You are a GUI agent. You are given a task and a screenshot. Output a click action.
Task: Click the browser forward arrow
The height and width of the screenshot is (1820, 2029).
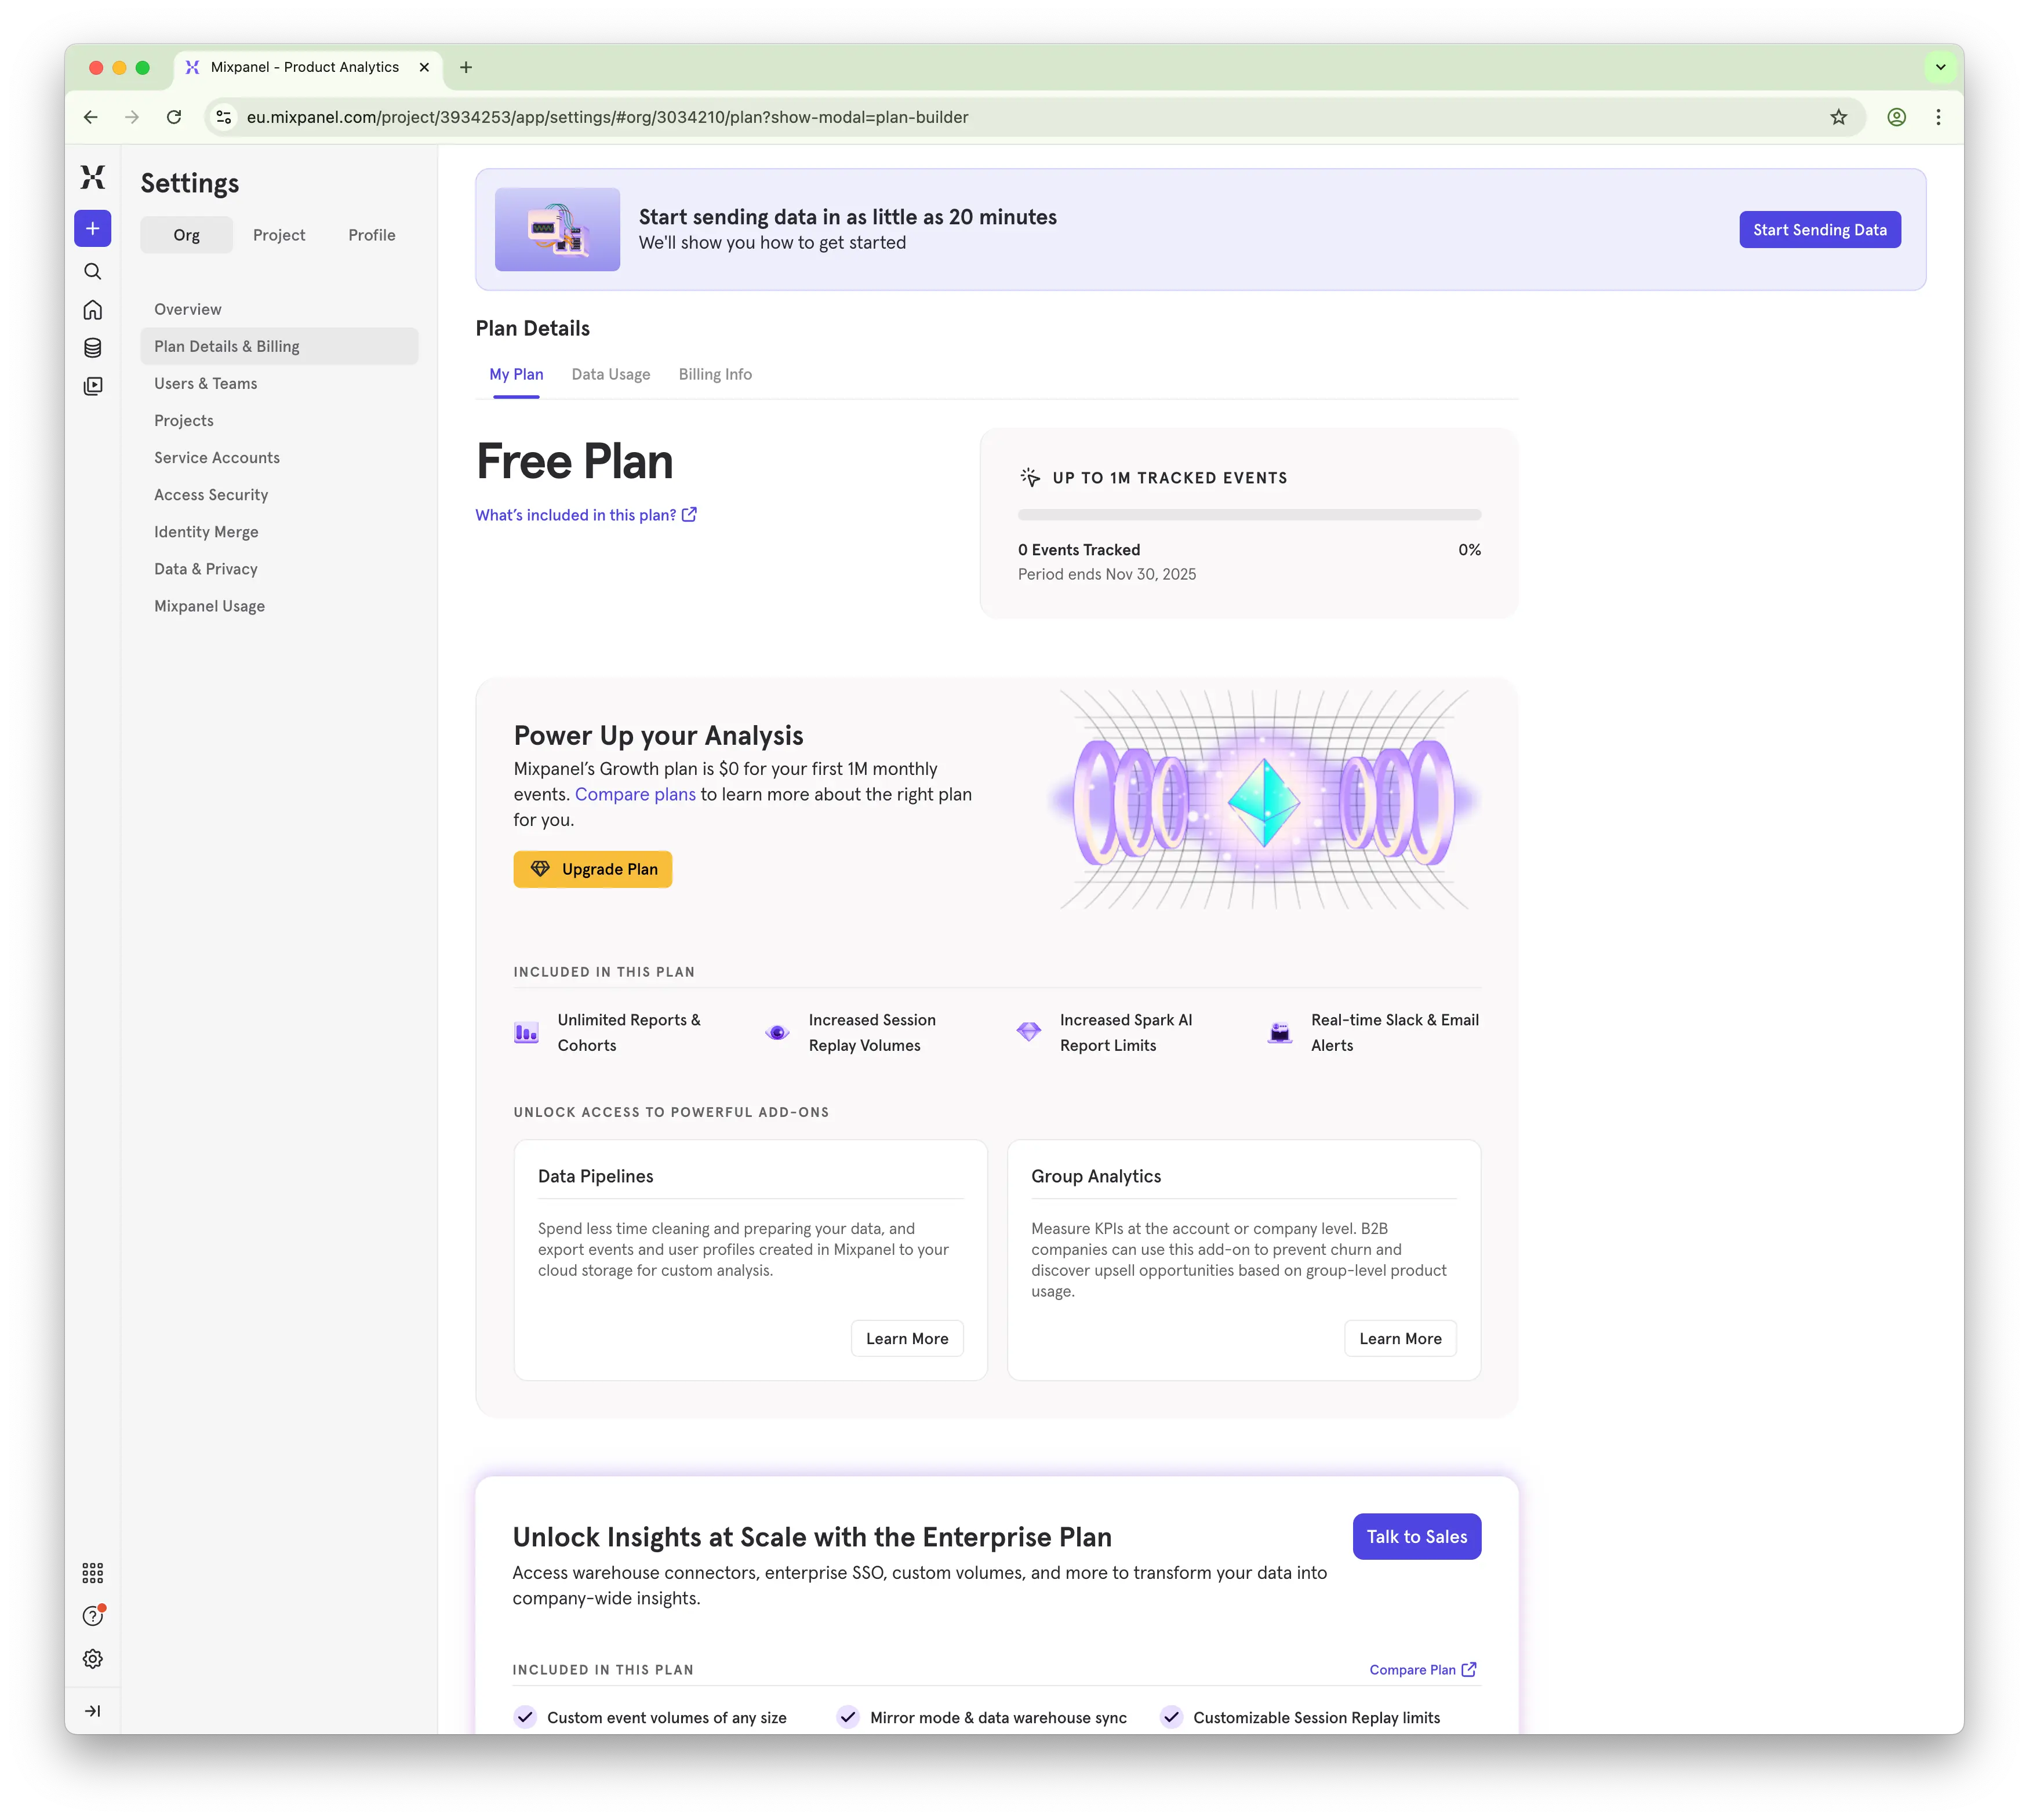(132, 117)
